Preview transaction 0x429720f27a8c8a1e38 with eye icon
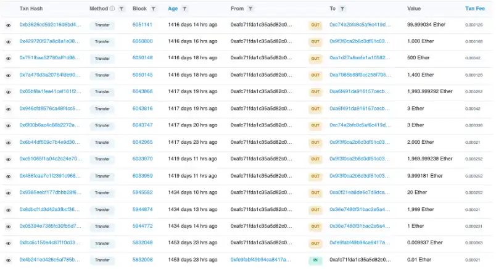 pos(9,42)
